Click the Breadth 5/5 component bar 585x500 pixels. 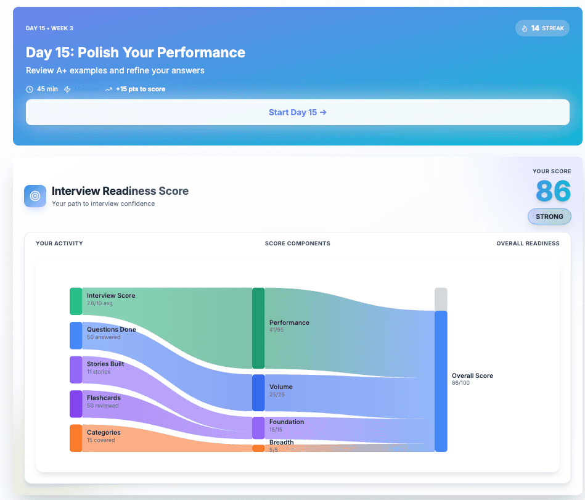pos(258,448)
